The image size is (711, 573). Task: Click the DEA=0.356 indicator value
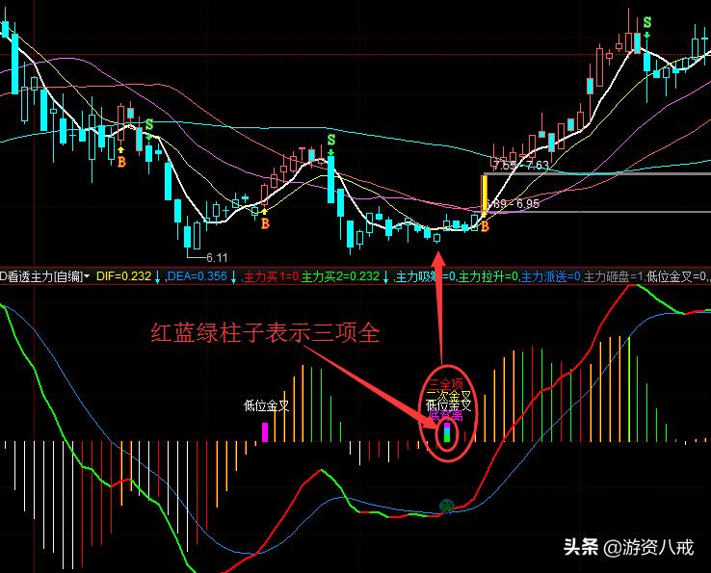197,276
